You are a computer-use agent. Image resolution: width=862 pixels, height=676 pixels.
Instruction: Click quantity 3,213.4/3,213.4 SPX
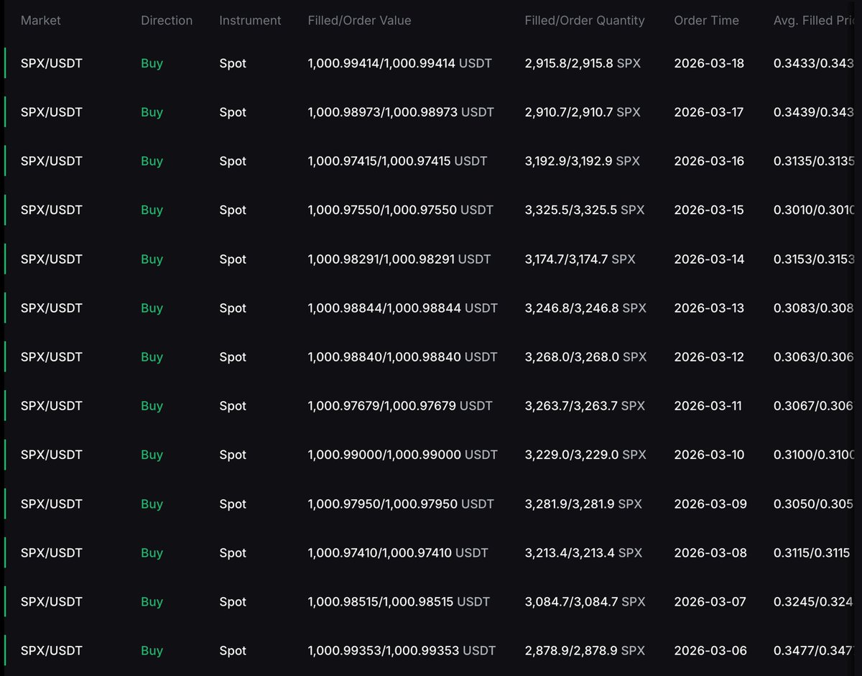(583, 552)
